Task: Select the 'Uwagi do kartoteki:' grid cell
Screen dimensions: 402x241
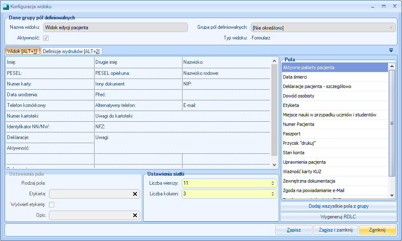Action: (x=182, y=116)
